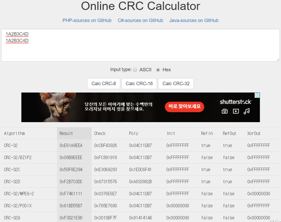281x222 pixels.
Task: Click check value 0x3010BF7F
Action: click(x=106, y=218)
